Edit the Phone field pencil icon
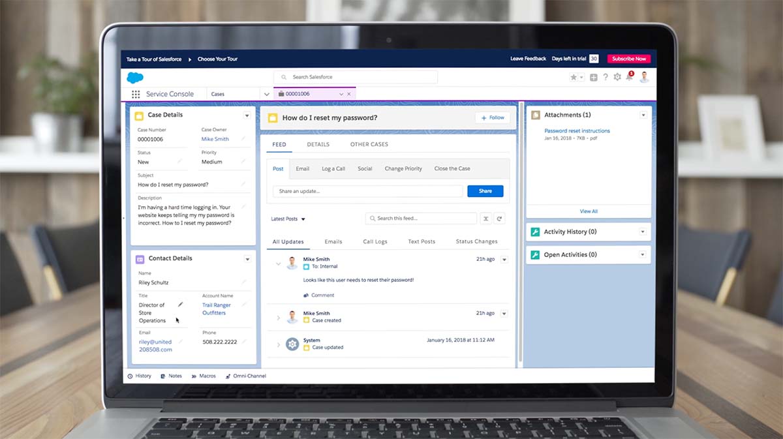783x439 pixels. [244, 341]
